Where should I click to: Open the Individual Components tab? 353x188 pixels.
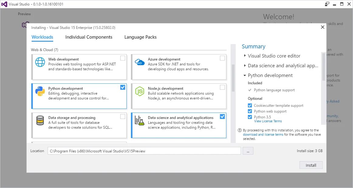89,37
